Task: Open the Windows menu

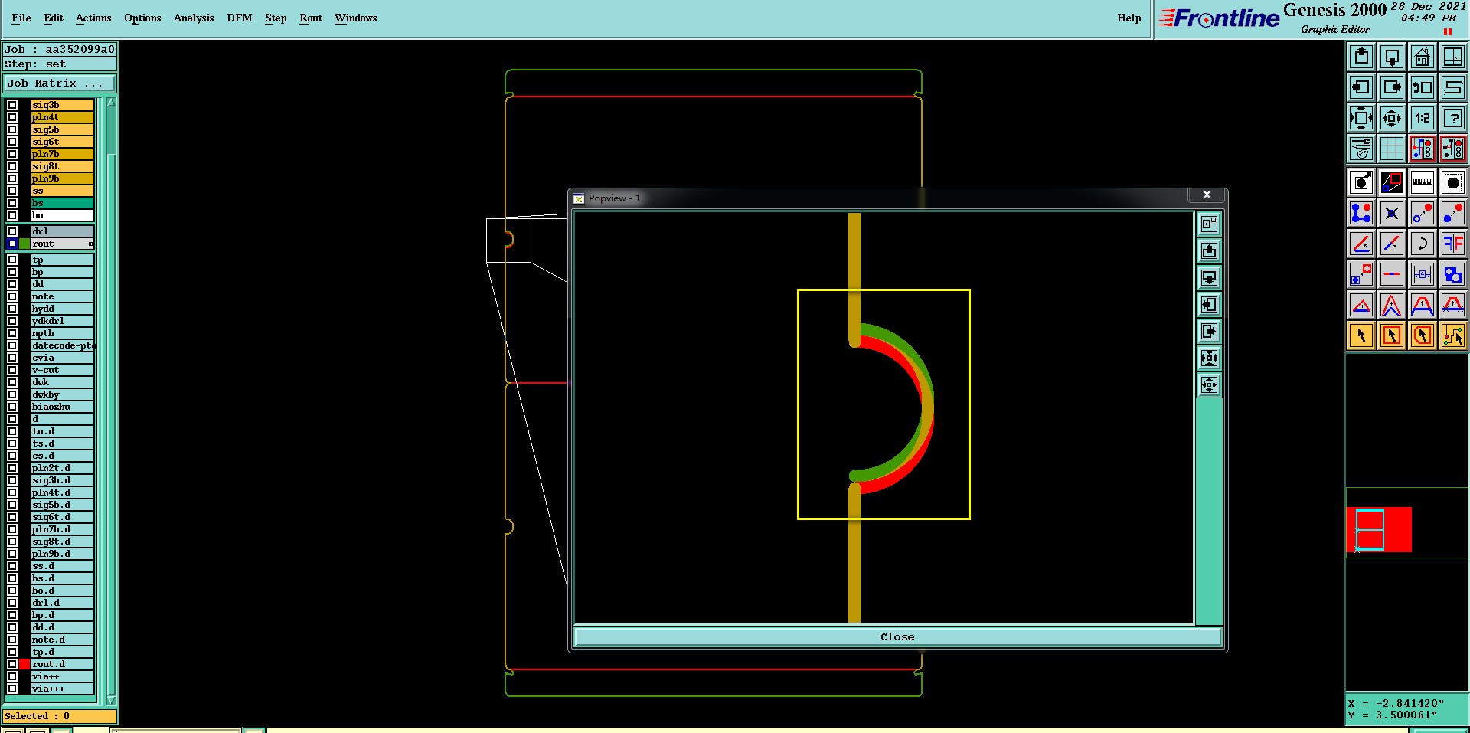Action: coord(356,18)
